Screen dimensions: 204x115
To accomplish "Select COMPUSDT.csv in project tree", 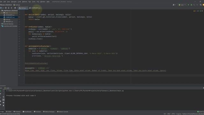I will coord(9,17).
